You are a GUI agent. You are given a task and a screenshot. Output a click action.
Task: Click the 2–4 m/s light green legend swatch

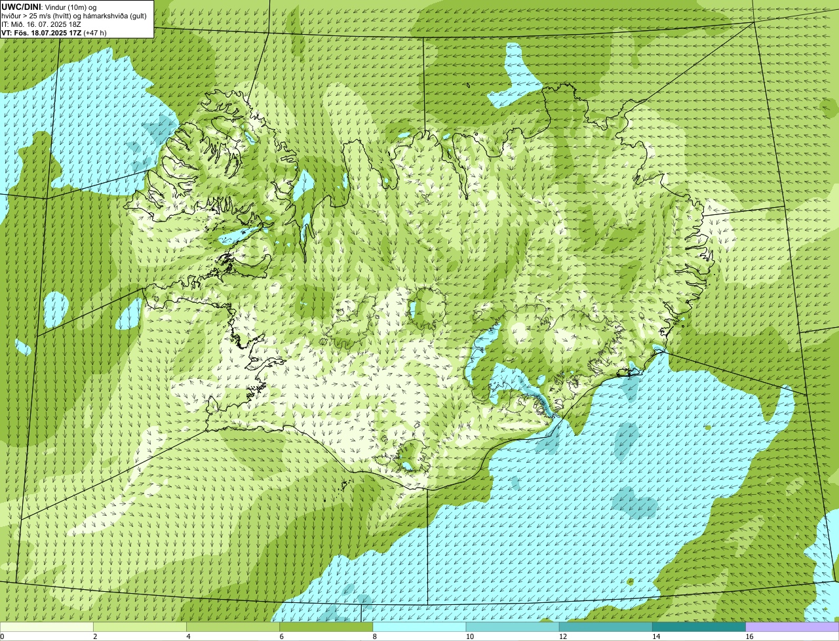point(140,627)
